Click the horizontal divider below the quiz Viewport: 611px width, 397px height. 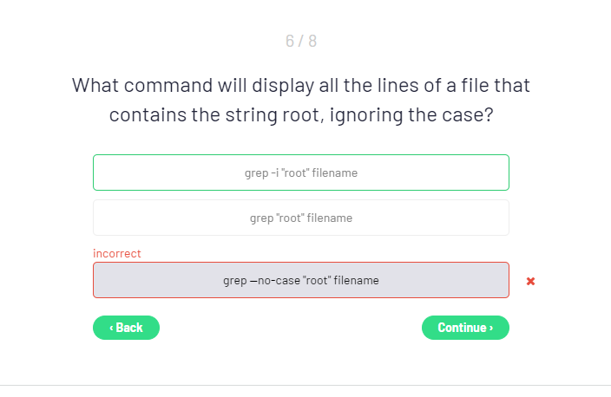tap(305, 385)
